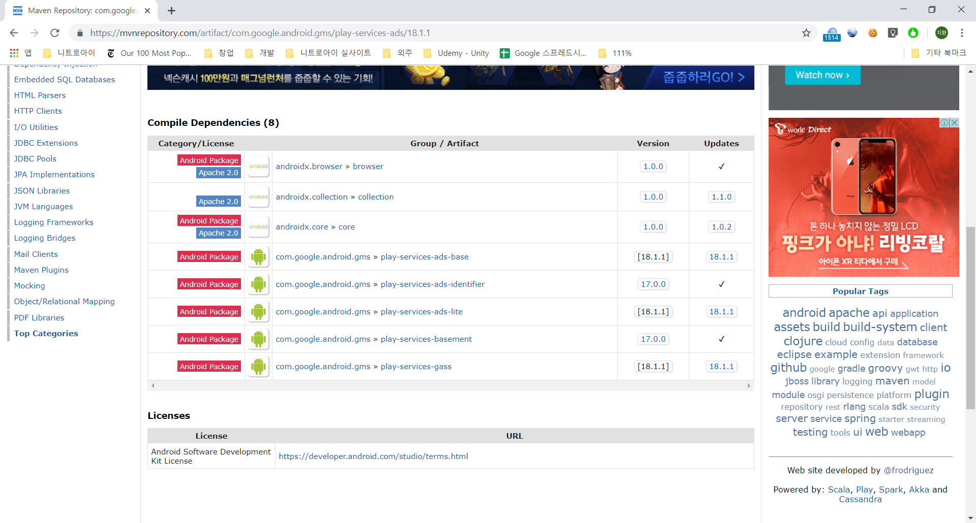Open Top Categories link
This screenshot has height=523, width=976.
click(46, 334)
